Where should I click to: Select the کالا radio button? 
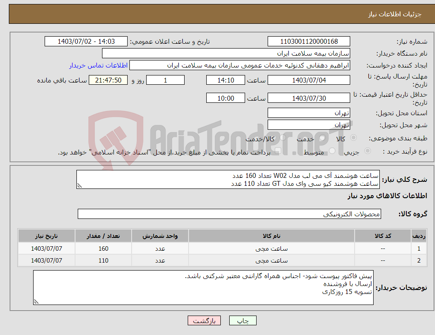353,138
